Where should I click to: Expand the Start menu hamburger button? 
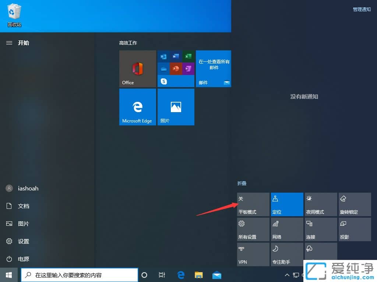[x=9, y=43]
